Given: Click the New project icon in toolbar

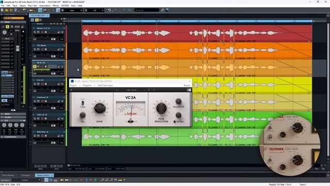Looking at the screenshot, I should pos(2,10).
